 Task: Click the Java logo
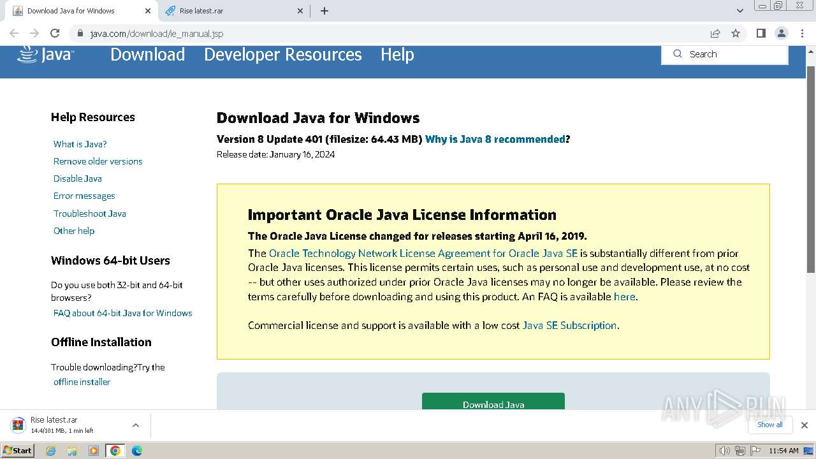tap(45, 54)
